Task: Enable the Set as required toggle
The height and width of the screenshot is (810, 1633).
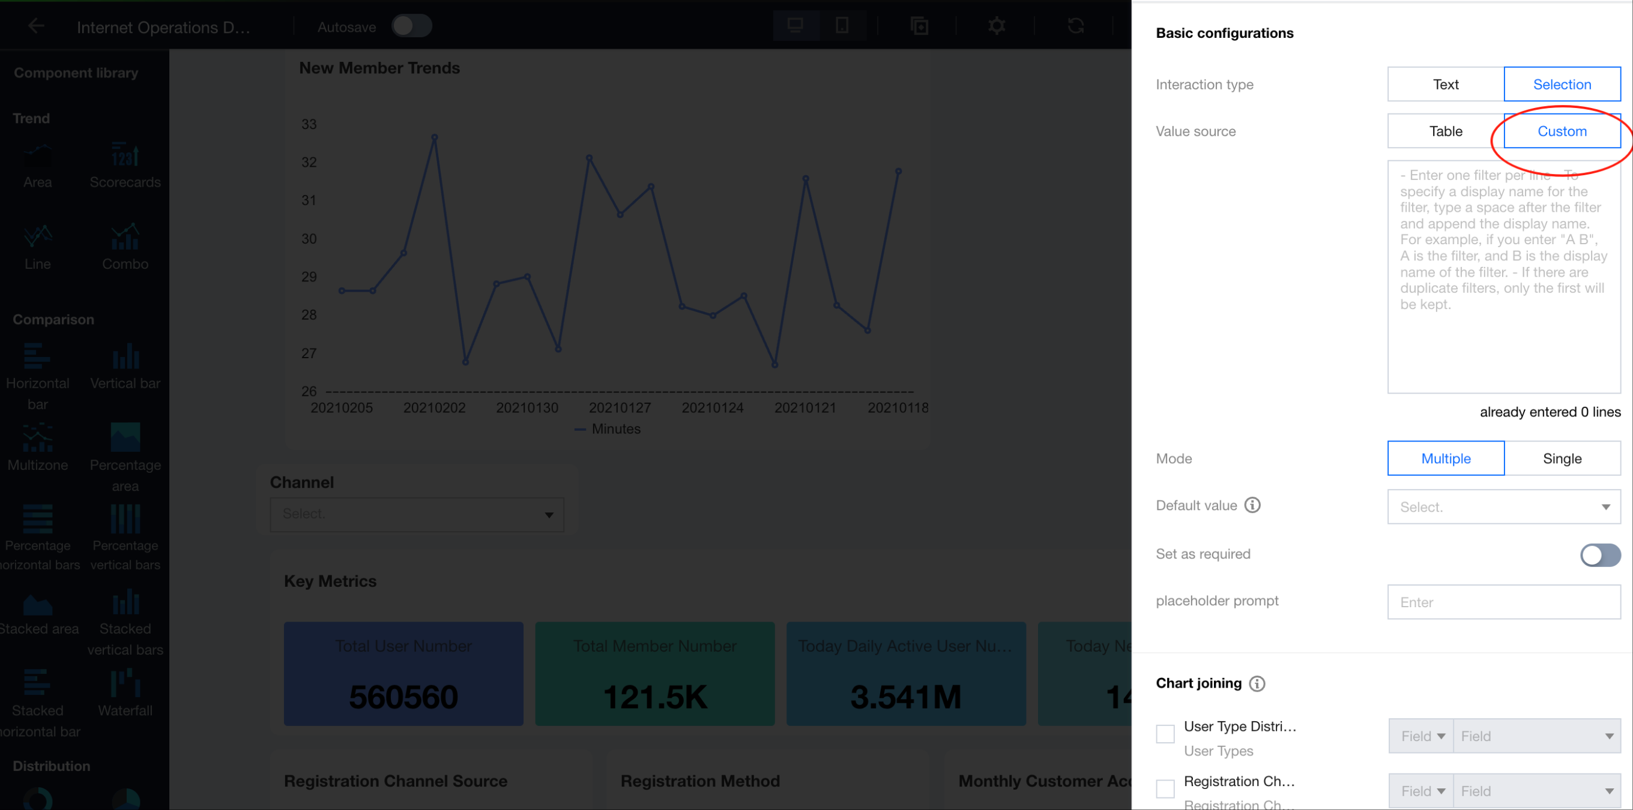Action: [x=1599, y=555]
